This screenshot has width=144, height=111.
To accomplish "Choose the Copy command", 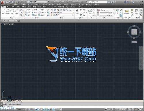I will click(28, 13).
